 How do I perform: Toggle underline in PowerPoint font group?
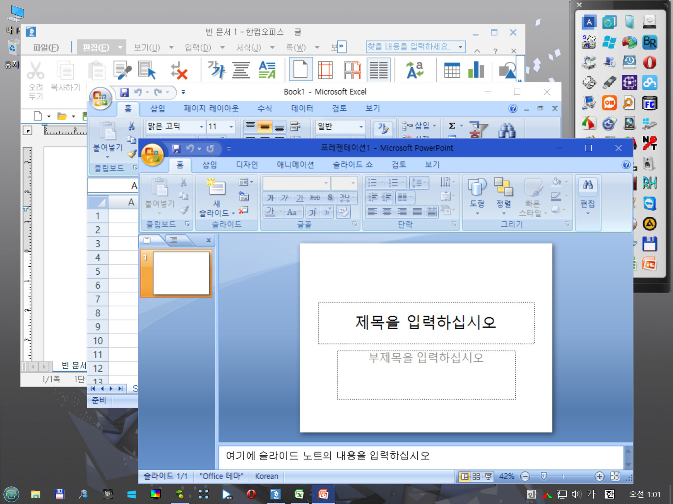point(299,197)
